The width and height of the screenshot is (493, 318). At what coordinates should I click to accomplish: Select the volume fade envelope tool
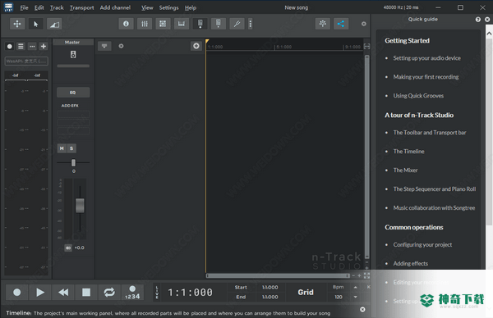point(54,24)
